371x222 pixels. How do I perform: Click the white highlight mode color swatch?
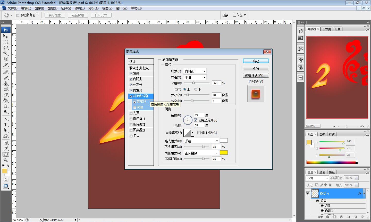coord(224,141)
